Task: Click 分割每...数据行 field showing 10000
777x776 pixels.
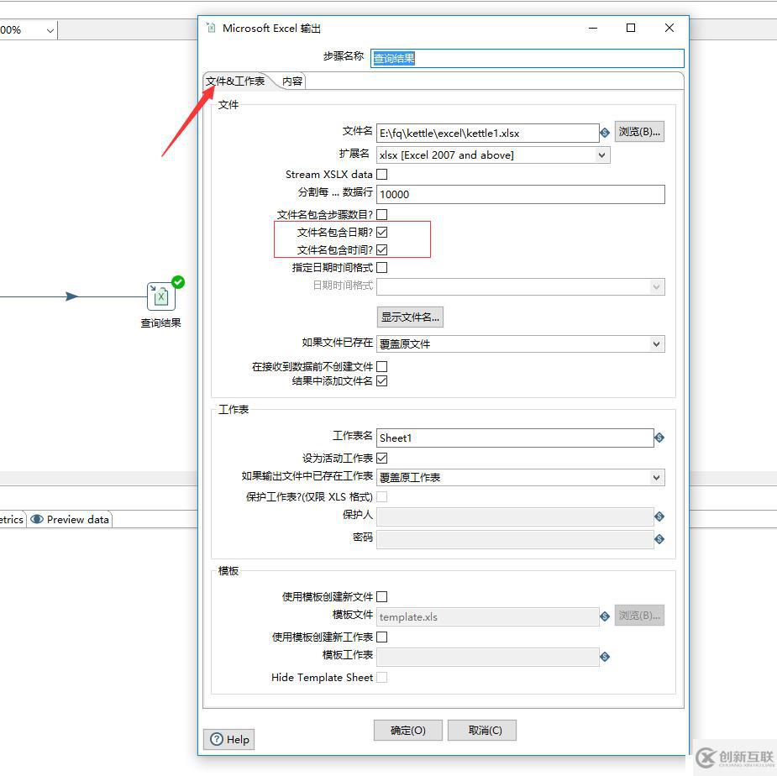Action: pos(520,194)
